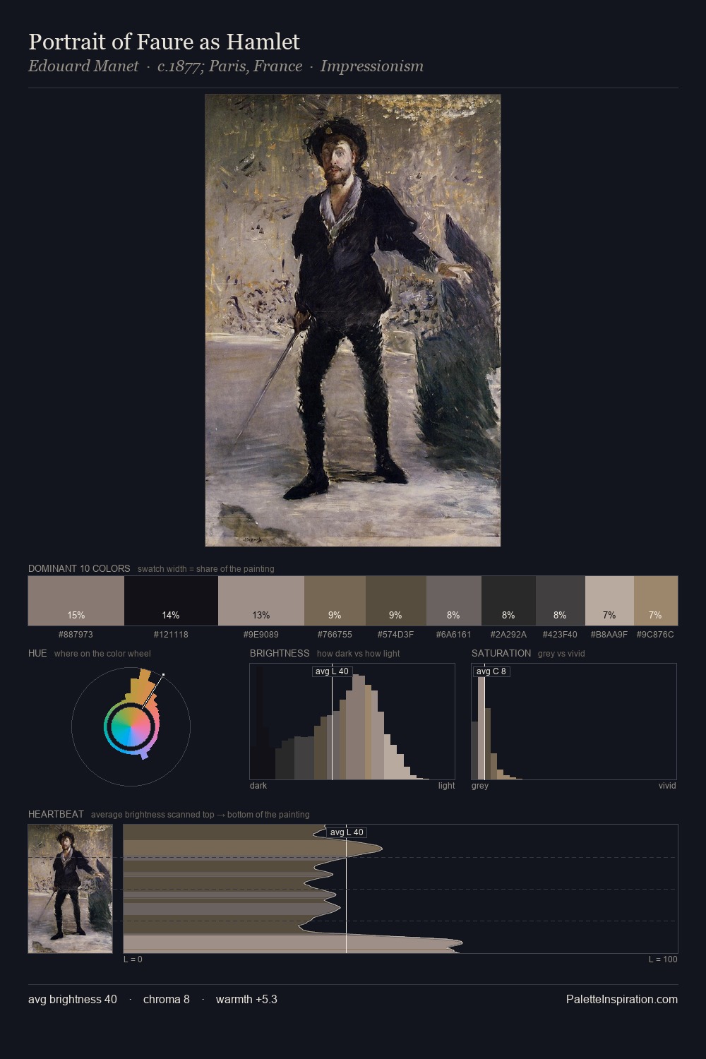706x1059 pixels.
Task: Click 'grey vs vivid' caption
Action: coord(561,654)
